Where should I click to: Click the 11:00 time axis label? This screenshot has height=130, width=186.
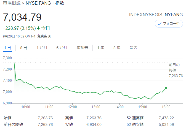[49, 107]
